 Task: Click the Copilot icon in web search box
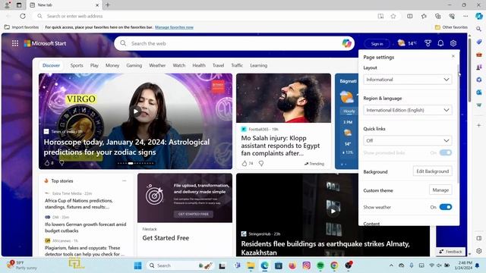(346, 43)
